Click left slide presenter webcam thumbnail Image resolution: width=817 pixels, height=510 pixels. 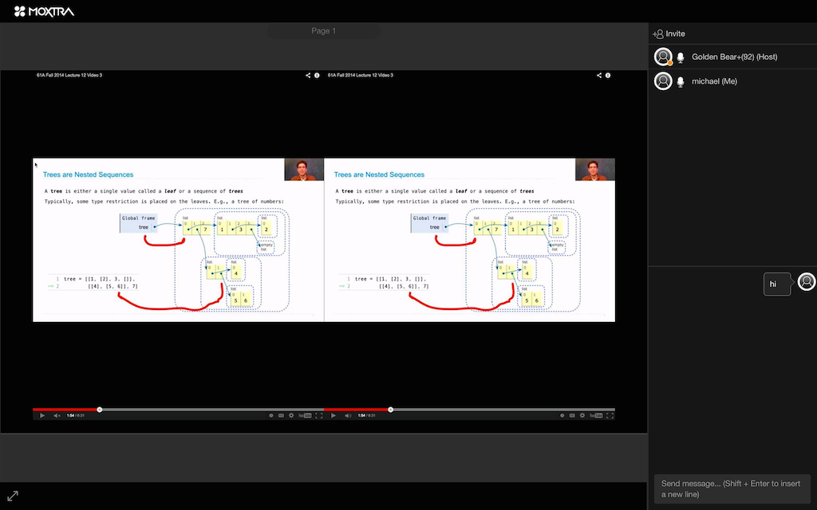[x=304, y=170]
